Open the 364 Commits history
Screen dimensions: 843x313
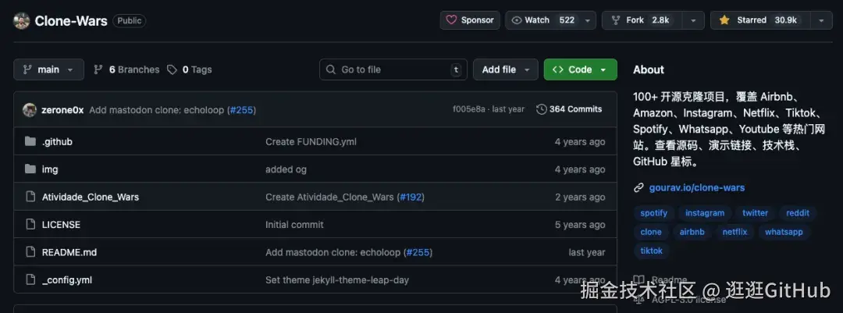(569, 109)
